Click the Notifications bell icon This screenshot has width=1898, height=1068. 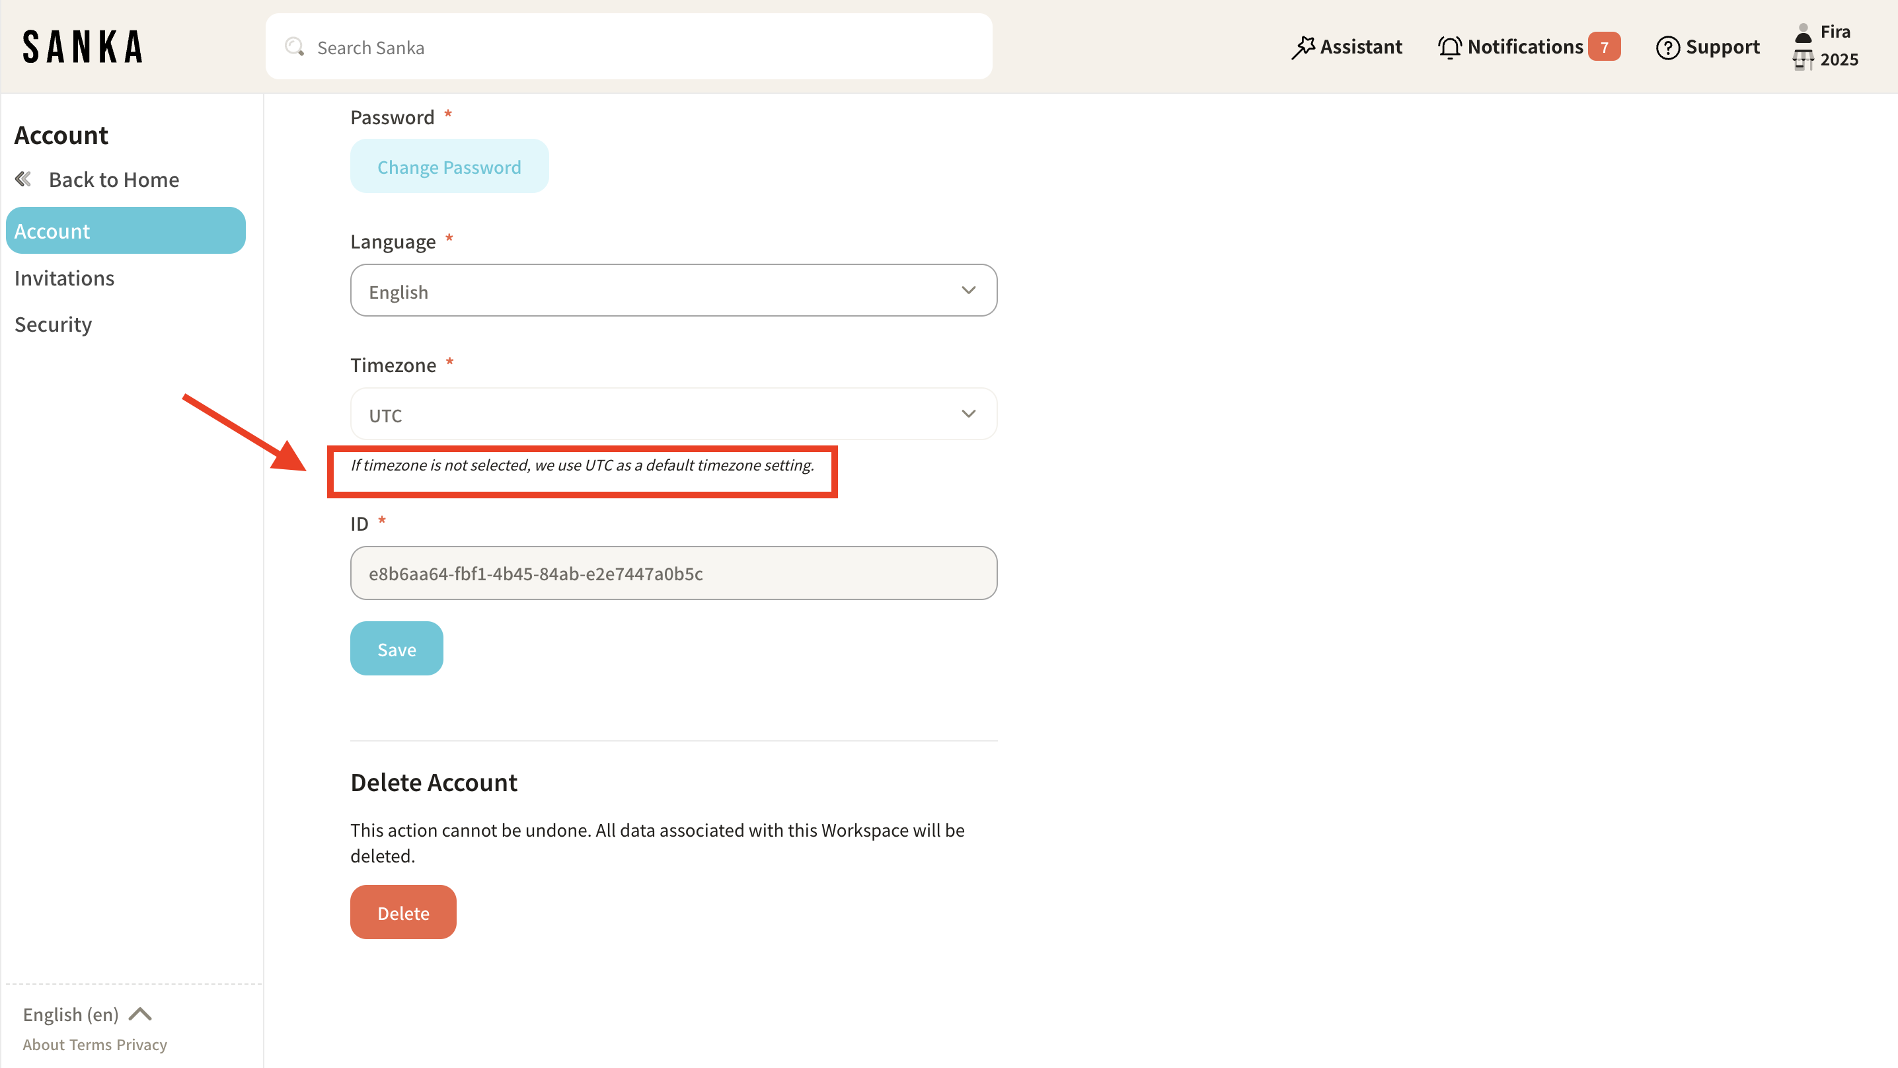pos(1449,47)
